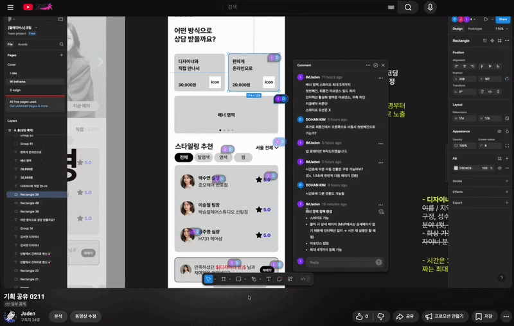Add an Effect with plus icon
The width and height of the screenshot is (514, 326).
[507, 192]
